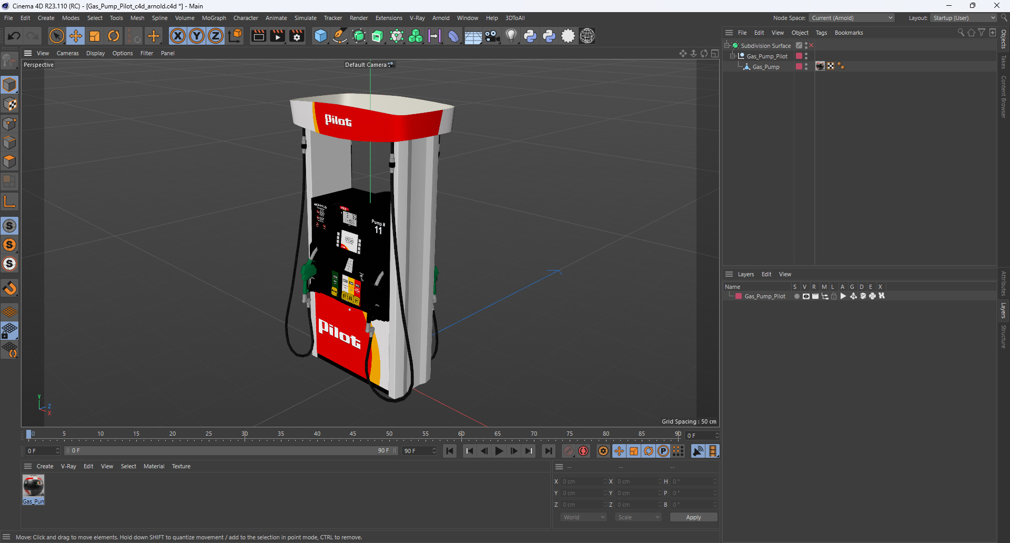This screenshot has width=1010, height=543.
Task: Toggle Gas_Pump_Pilot layer lock
Action: [x=834, y=296]
